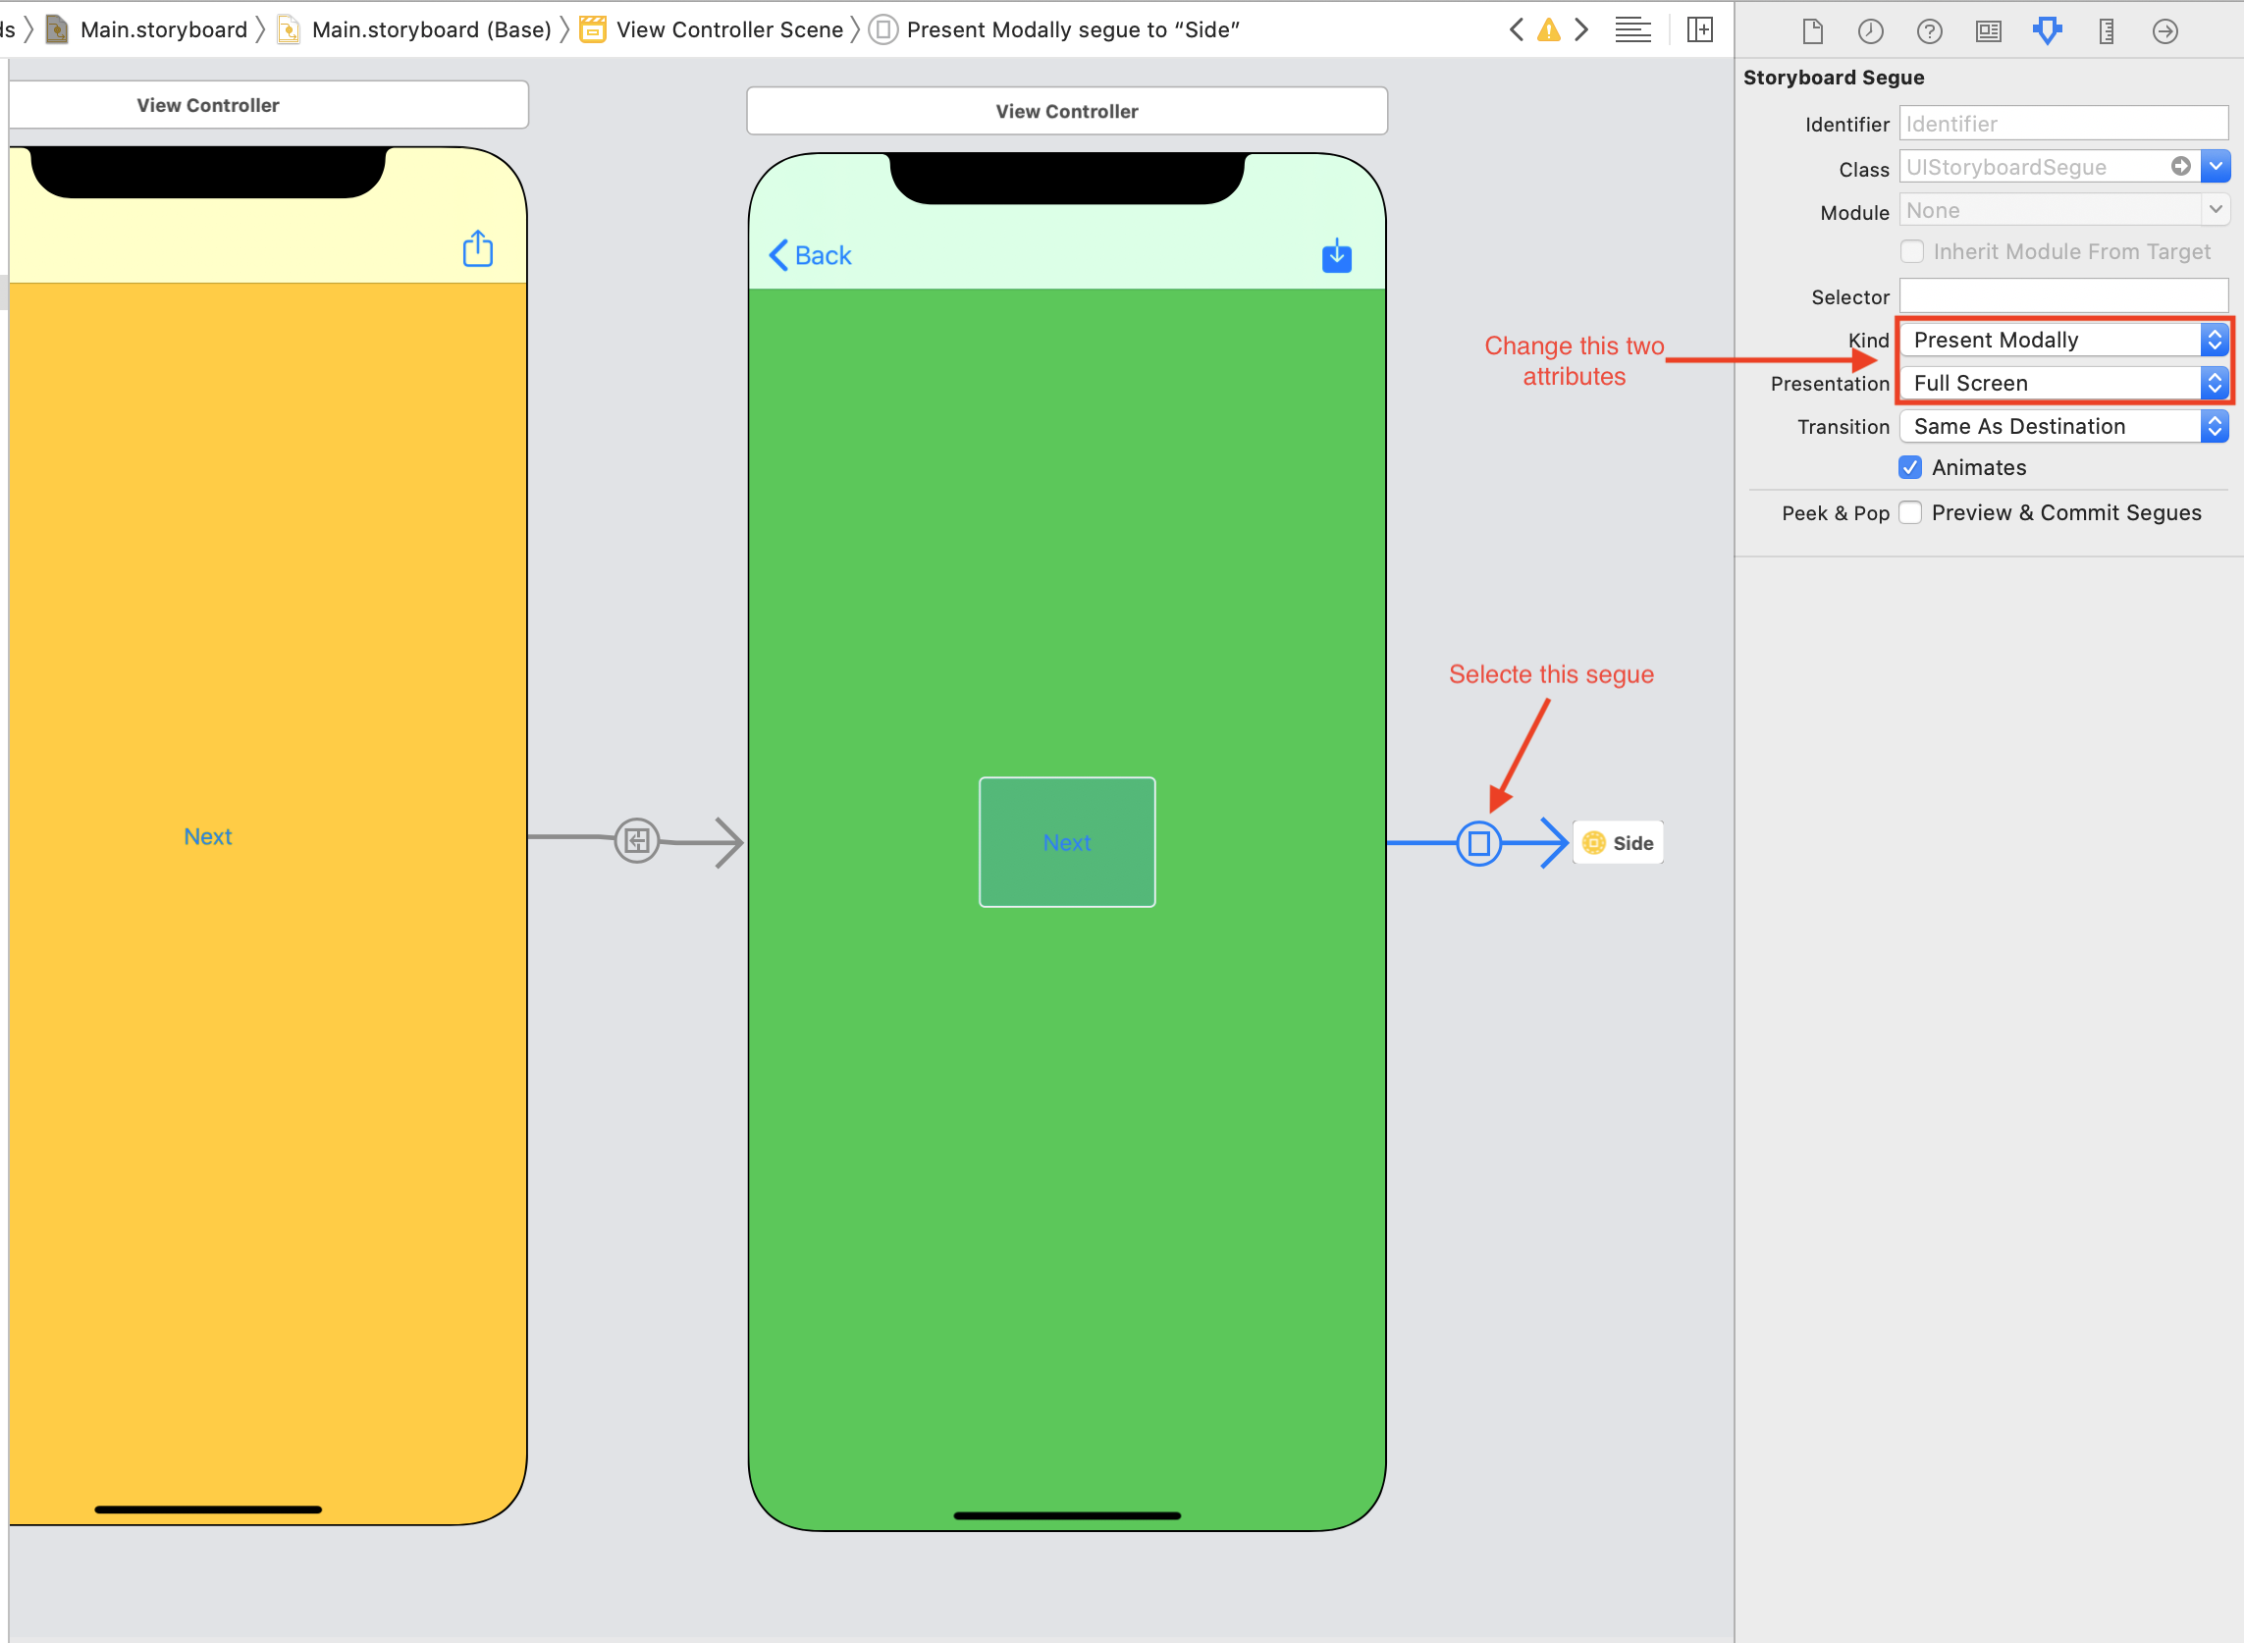Screen dimensions: 2244x1643
Task: Click the share icon on yellow controller
Action: [479, 249]
